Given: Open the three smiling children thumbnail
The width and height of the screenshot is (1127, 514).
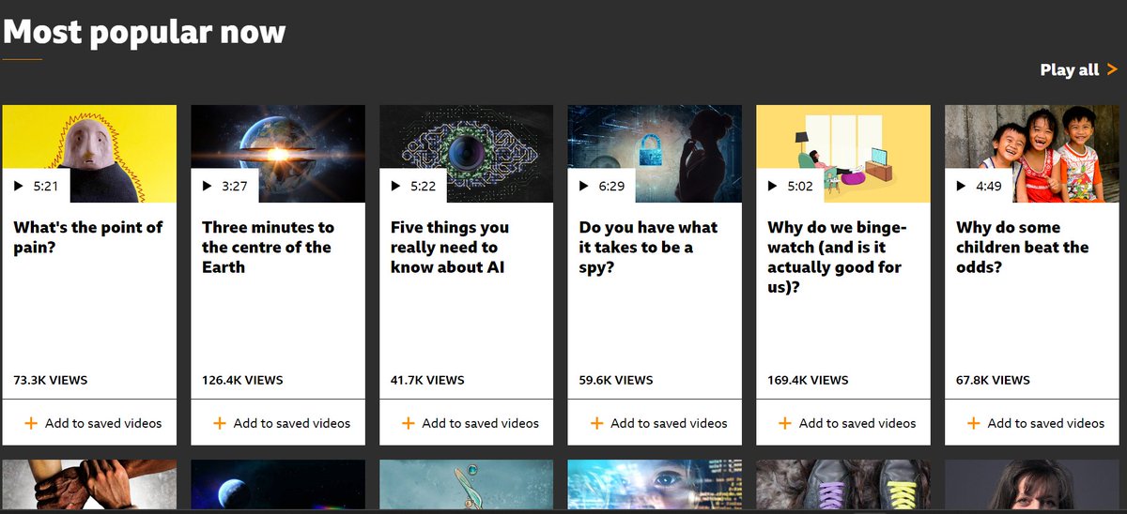Looking at the screenshot, I should 1032,154.
